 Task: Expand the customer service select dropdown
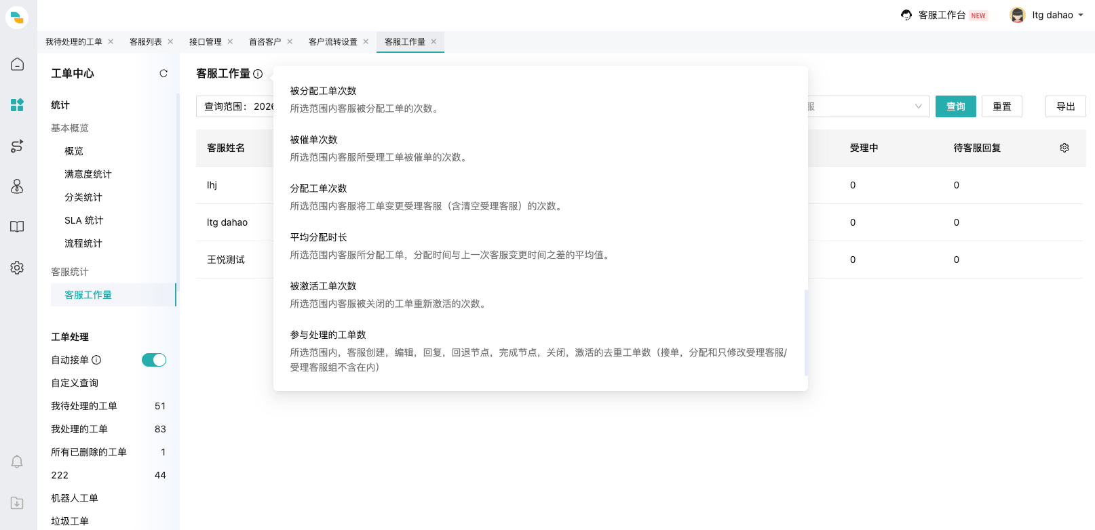click(918, 106)
